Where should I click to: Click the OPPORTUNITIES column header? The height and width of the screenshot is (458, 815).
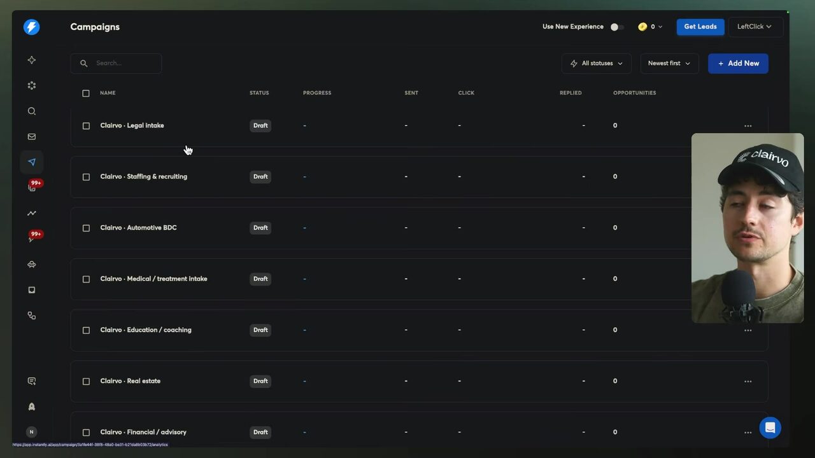[x=634, y=93]
